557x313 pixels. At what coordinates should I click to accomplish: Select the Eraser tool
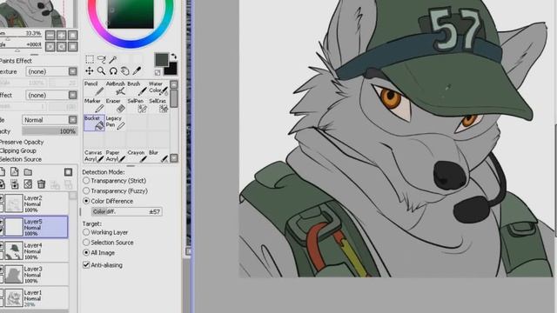[x=116, y=105]
